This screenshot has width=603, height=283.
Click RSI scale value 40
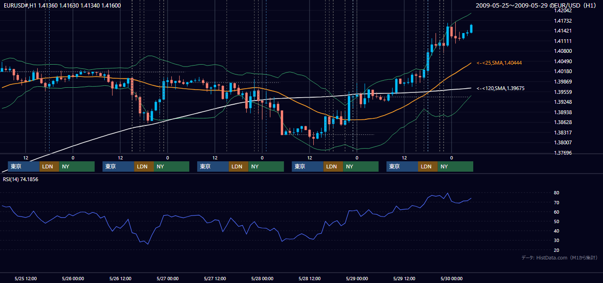557,231
